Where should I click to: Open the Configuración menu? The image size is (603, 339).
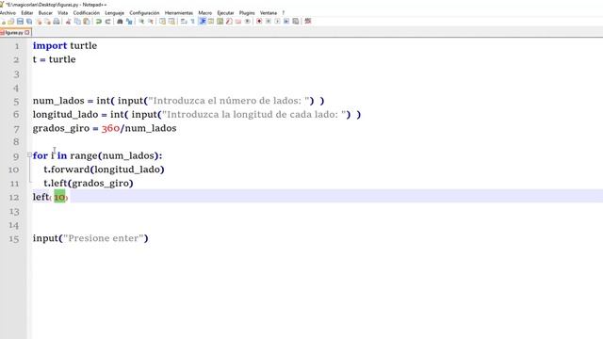(144, 13)
